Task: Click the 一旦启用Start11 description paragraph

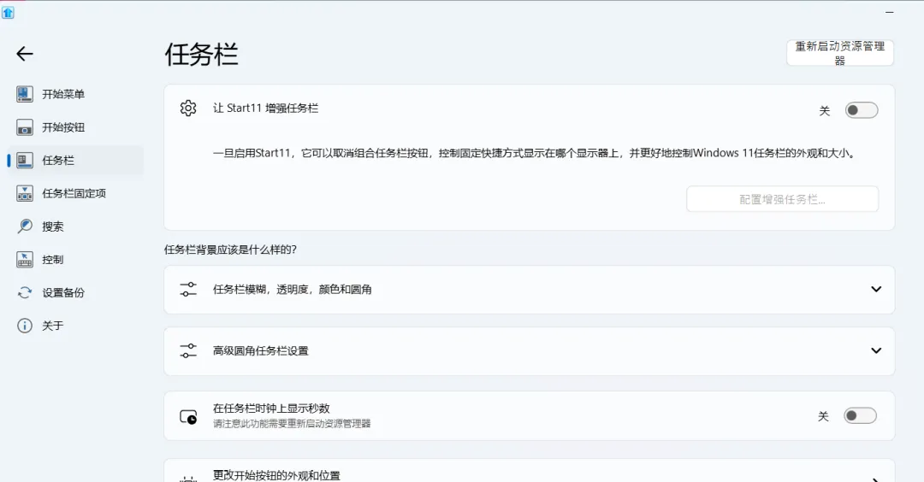Action: tap(535, 153)
